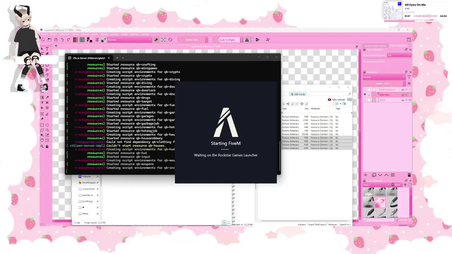The image size is (452, 254).
Task: Adjust the Matlık opacity slider in toolbar
Action: coord(192,40)
